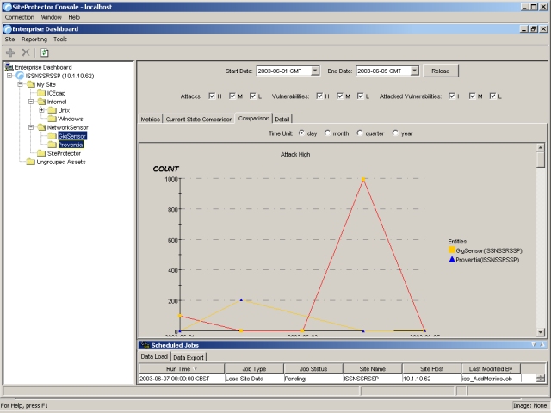Switch to the Data Export tab

coord(189,357)
